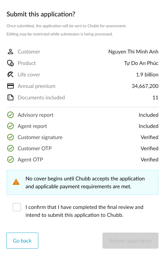
Task: Click the orange warning triangle icon
Action: [x=16, y=182]
